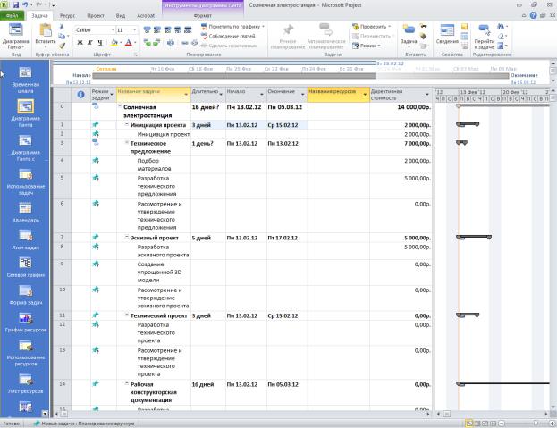Click the Новые задачи status bar entry
The image size is (557, 428).
point(84,424)
